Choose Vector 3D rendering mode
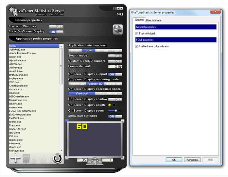 [x=96, y=84]
